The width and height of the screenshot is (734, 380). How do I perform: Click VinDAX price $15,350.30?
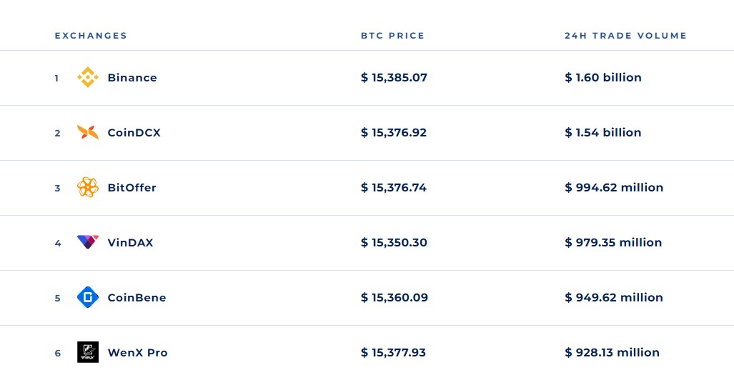tap(394, 243)
